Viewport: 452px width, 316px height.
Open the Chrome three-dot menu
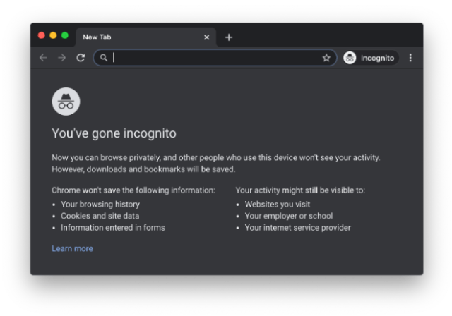coord(410,58)
